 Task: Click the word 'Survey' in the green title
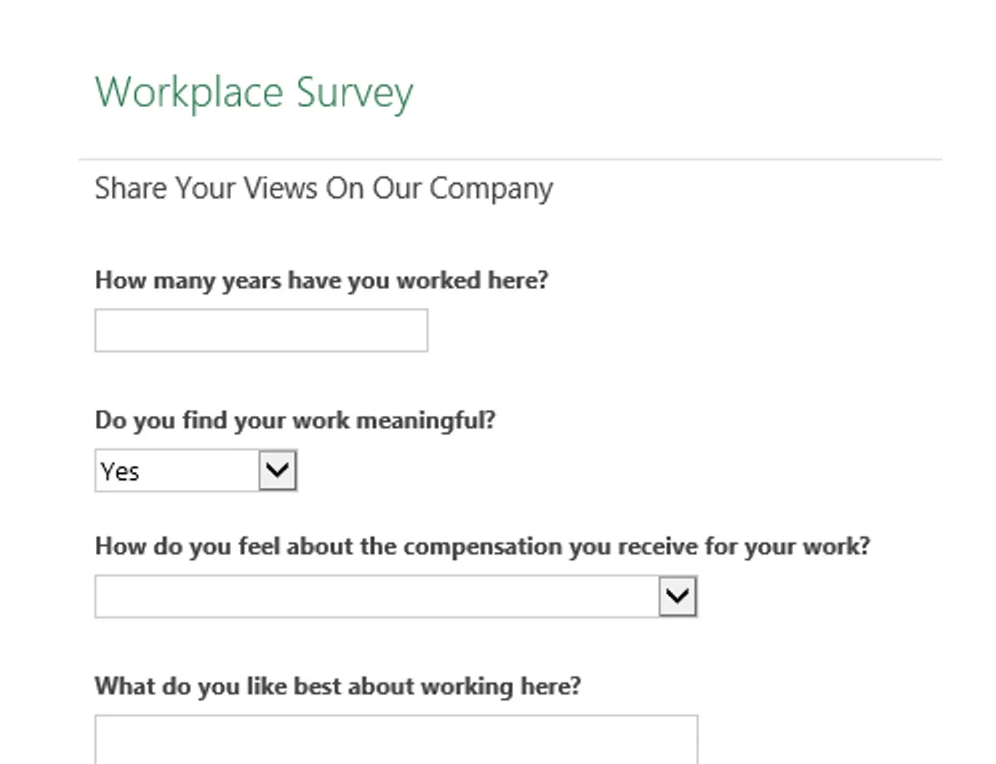[355, 93]
